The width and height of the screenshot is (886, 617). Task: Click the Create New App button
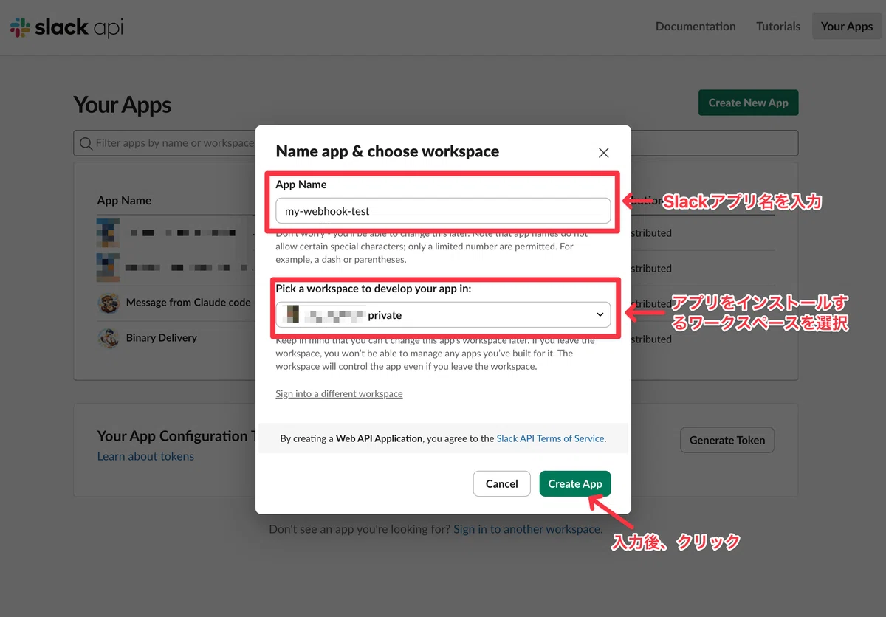748,103
